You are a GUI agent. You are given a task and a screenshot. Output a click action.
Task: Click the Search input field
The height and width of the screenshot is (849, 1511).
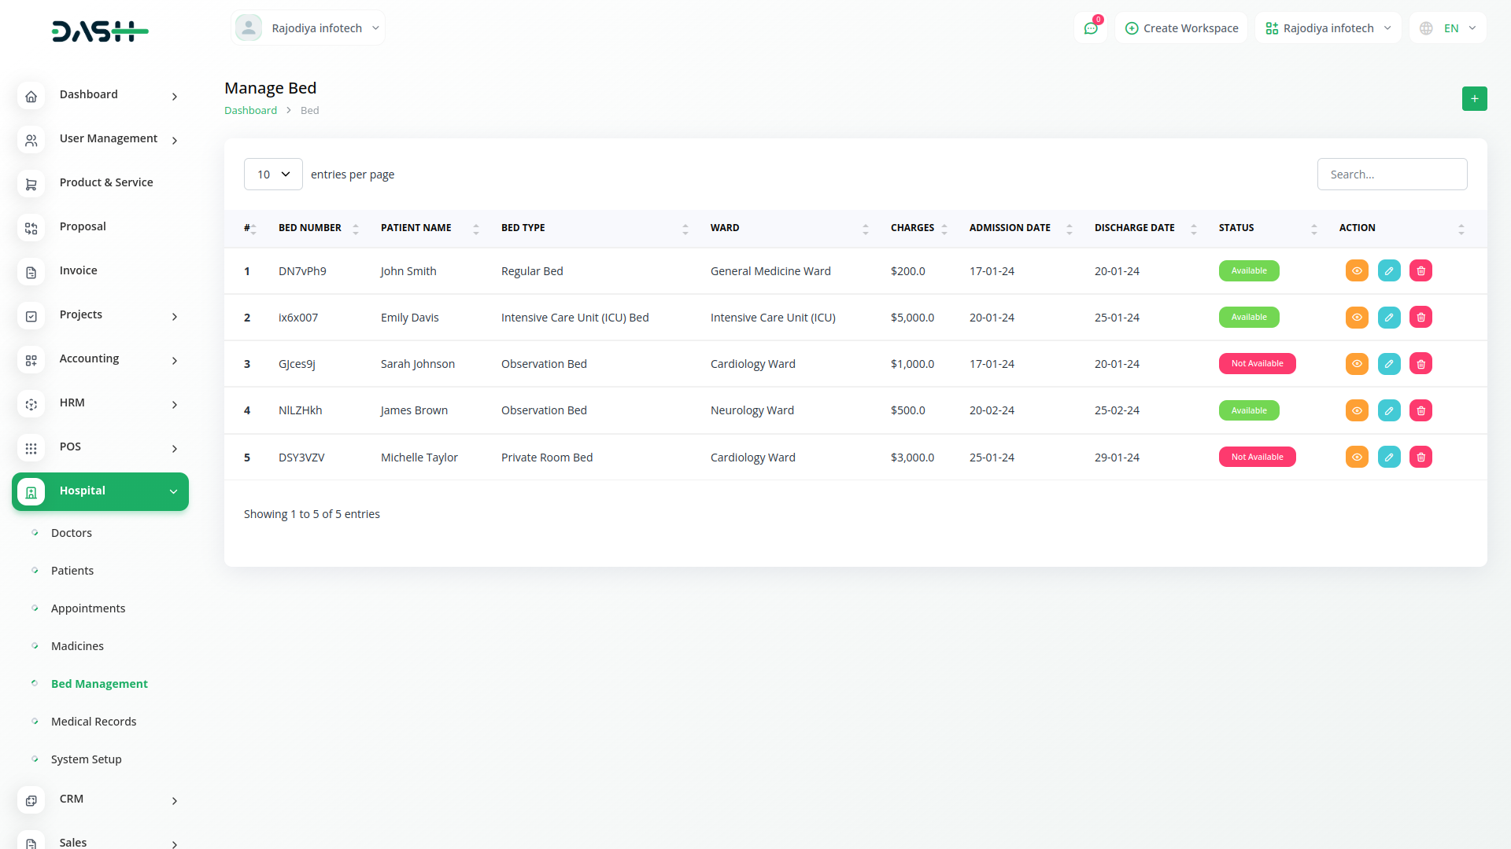[1391, 175]
